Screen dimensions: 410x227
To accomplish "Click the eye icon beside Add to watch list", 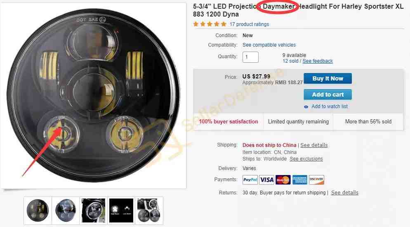I will 306,107.
